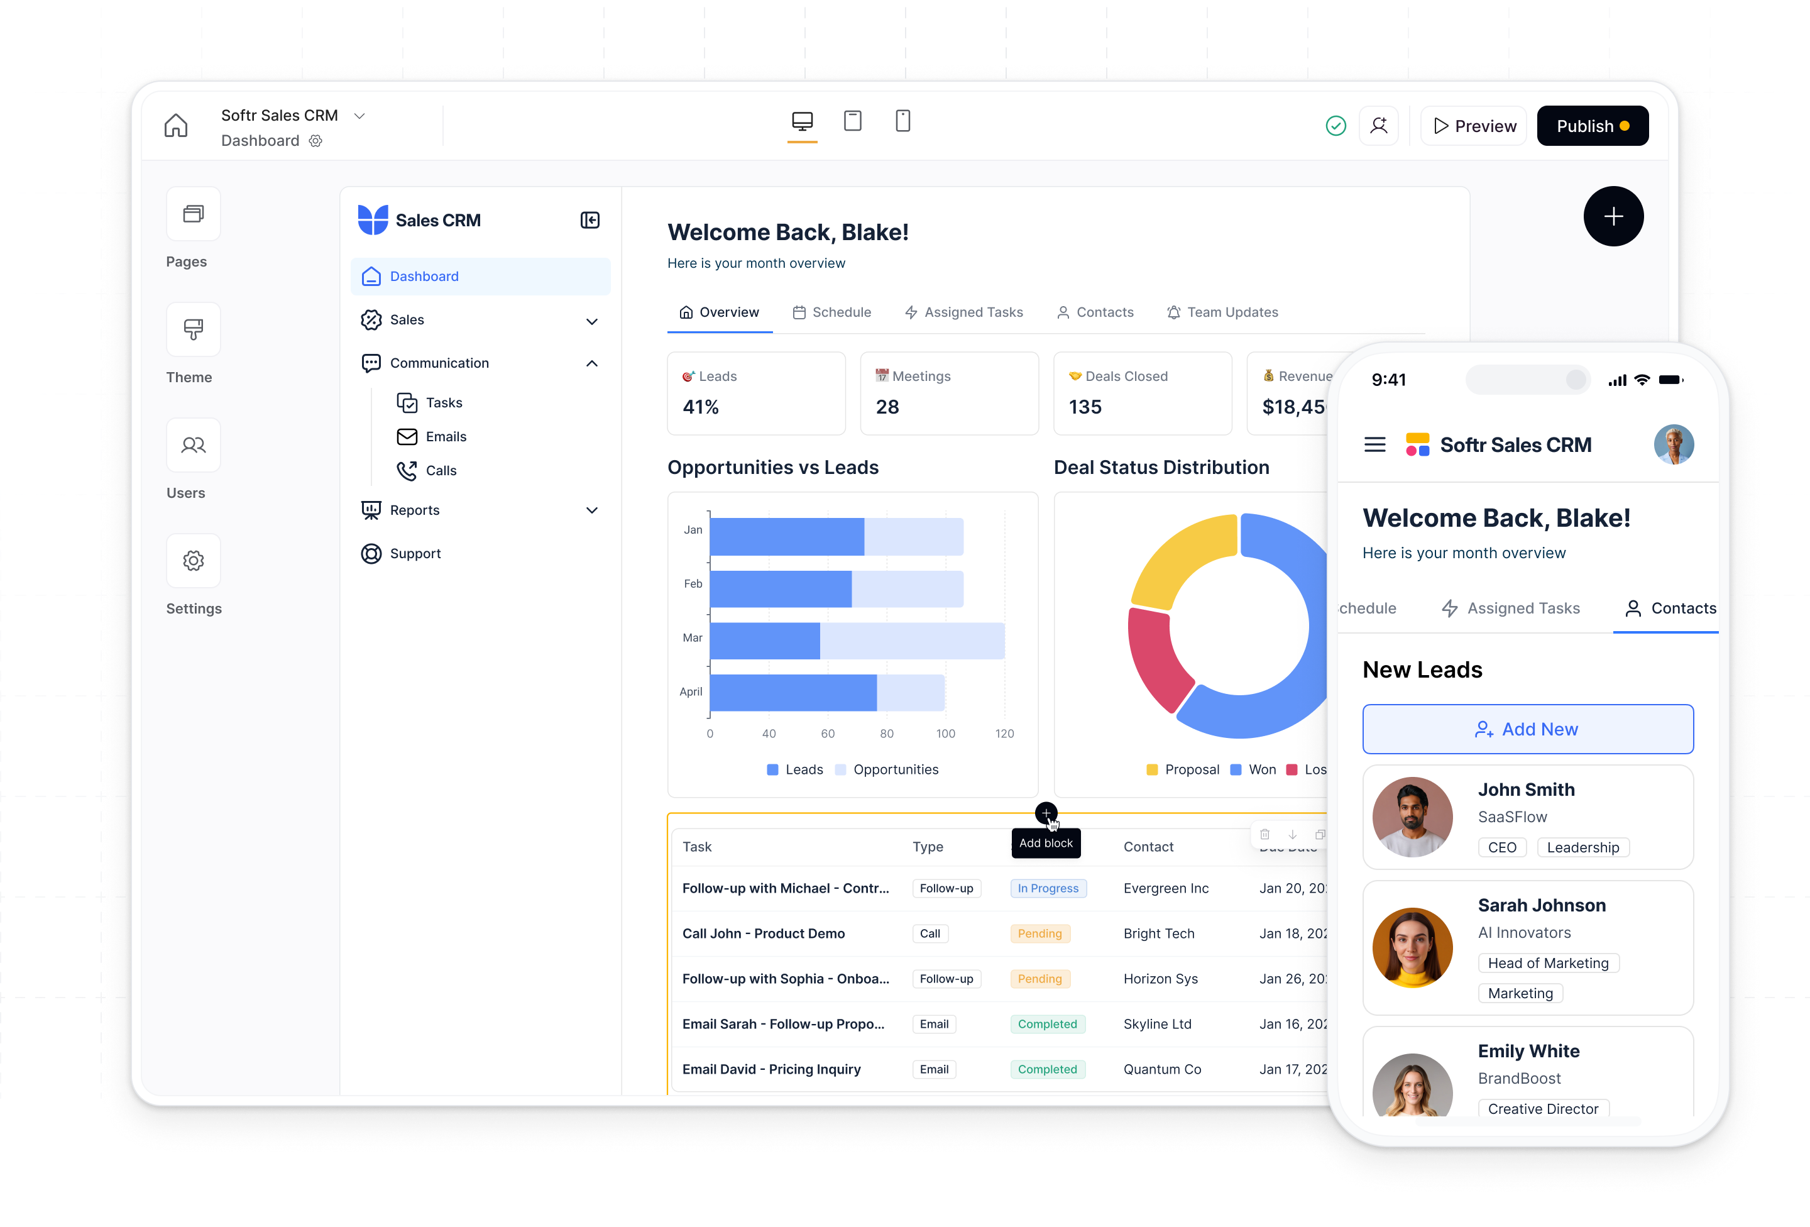The image size is (1810, 1227).
Task: Expand the Sales menu chevron
Action: [592, 321]
